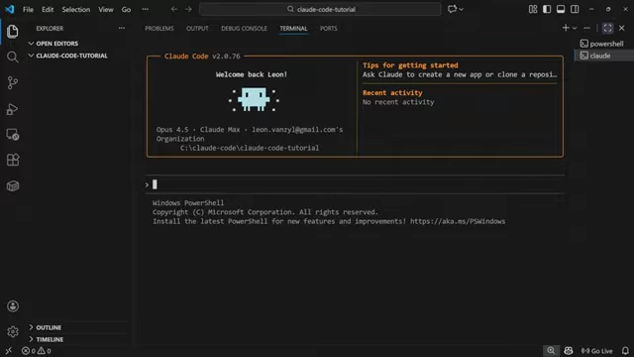Open Explorer more actions ellipsis
This screenshot has height=357, width=634.
click(121, 29)
